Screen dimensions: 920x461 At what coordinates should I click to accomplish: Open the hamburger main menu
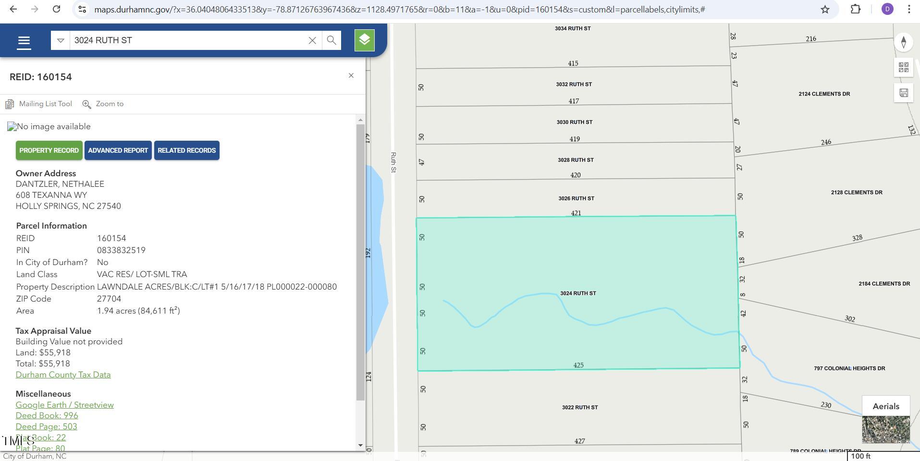pyautogui.click(x=24, y=42)
